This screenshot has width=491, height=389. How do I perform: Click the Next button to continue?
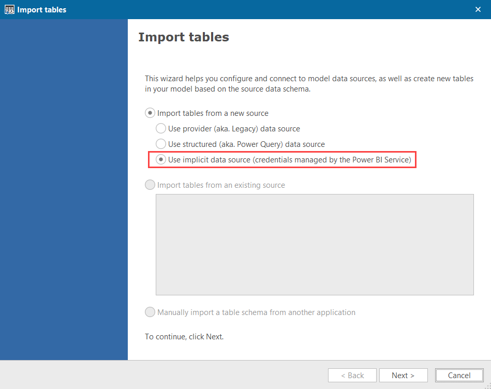[404, 375]
